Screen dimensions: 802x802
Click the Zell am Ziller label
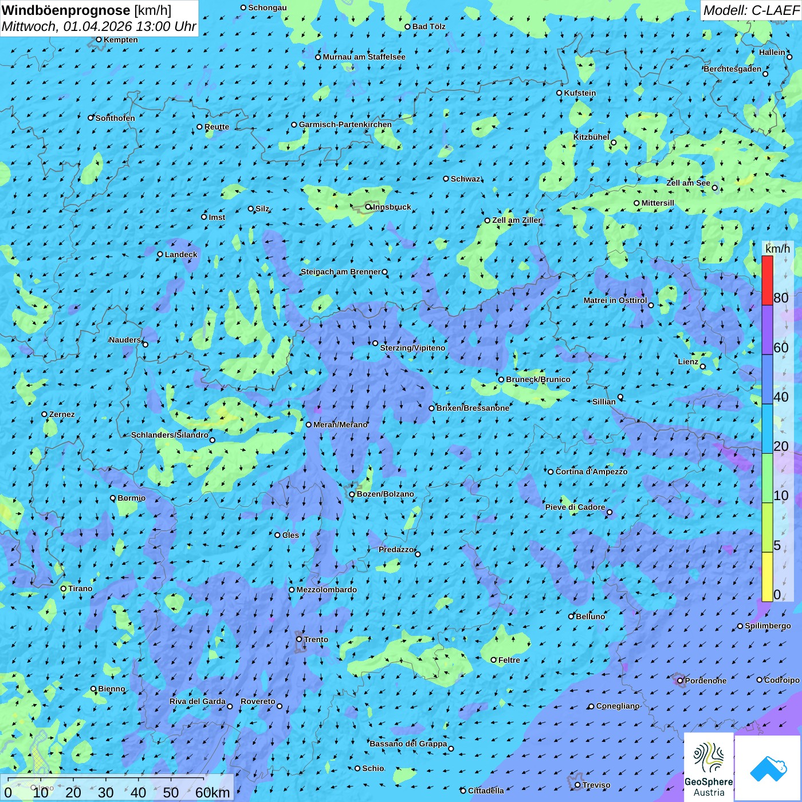click(516, 220)
